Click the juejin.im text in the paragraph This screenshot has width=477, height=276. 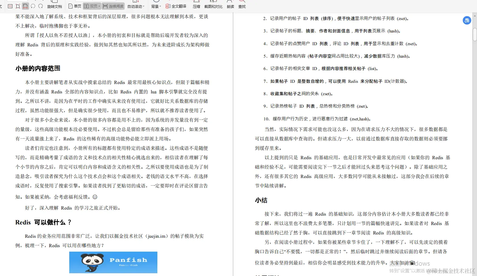point(156,236)
